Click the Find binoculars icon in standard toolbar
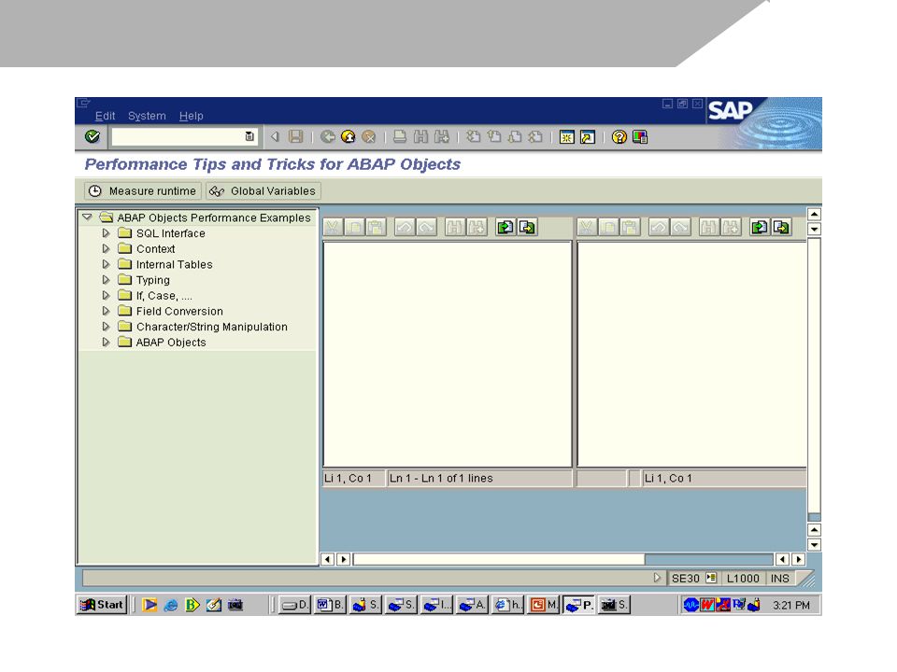This screenshot has height=672, width=897. click(x=421, y=136)
